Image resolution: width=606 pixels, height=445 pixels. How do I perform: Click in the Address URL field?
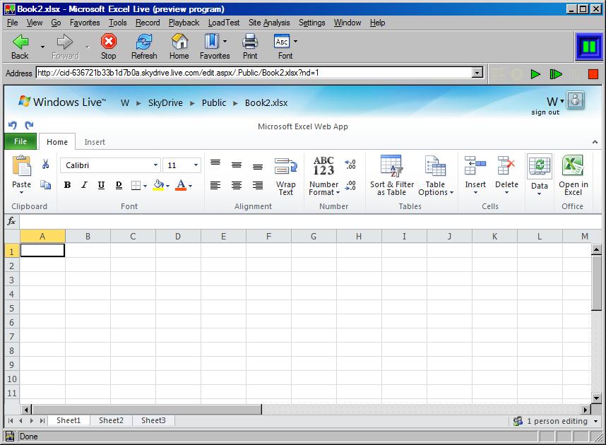[x=254, y=73]
